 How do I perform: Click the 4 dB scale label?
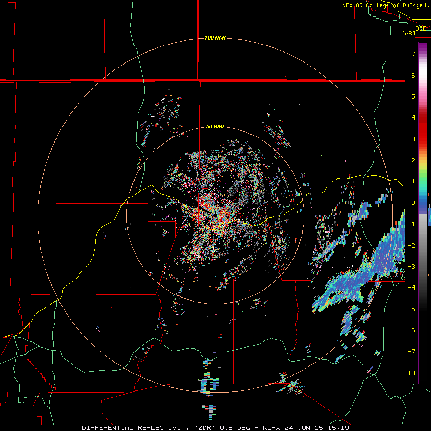413,118
